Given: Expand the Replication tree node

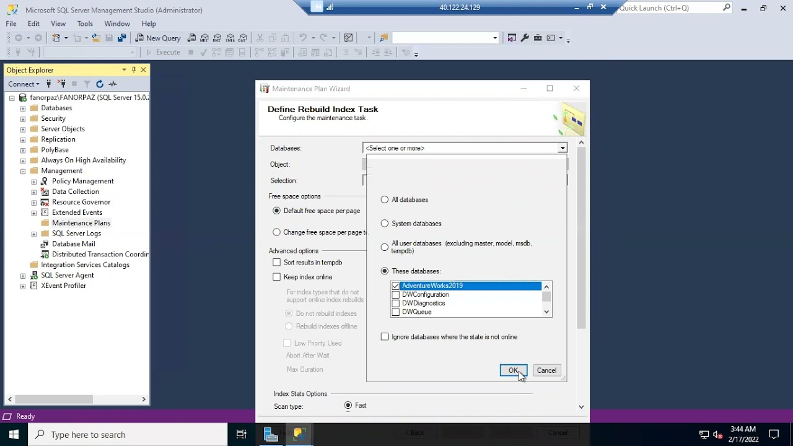Looking at the screenshot, I should (23, 139).
